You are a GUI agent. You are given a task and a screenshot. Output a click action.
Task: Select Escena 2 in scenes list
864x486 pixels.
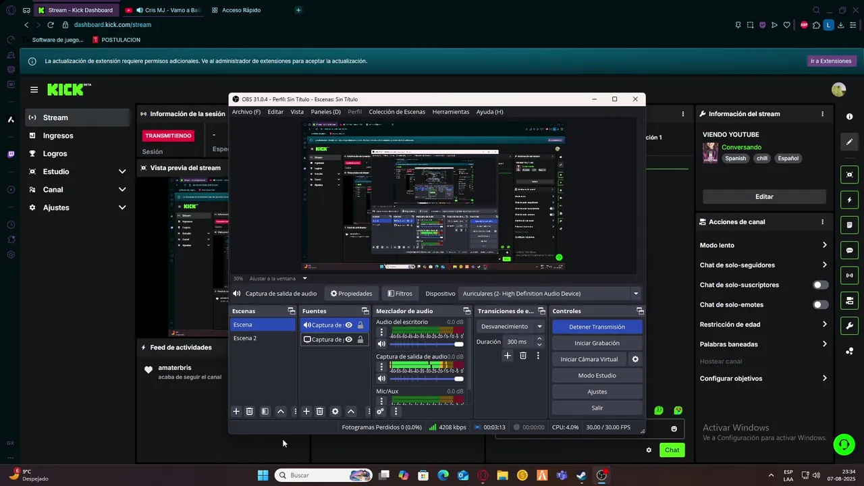pos(263,338)
